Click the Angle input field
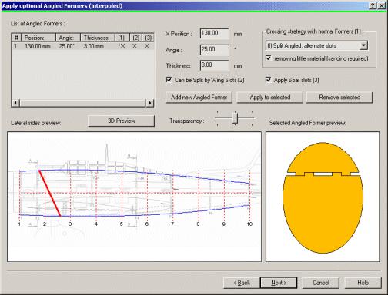The height and width of the screenshot is (295, 388). 214,49
